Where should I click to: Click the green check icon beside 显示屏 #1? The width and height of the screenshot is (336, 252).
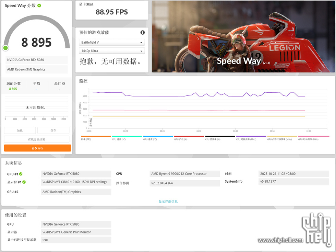(24, 182)
